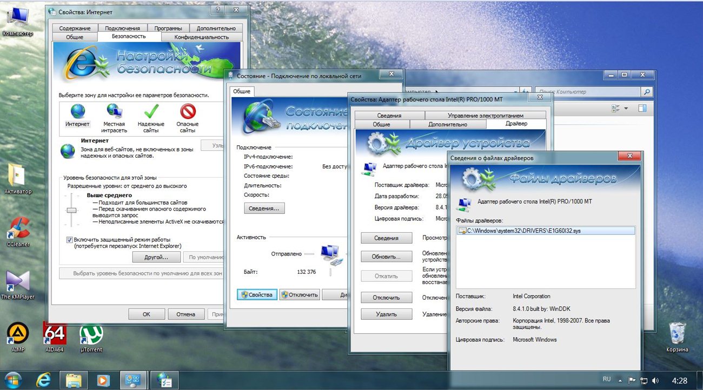703x390 pixels.
Task: Click the volume speaker tray icon
Action: [655, 380]
